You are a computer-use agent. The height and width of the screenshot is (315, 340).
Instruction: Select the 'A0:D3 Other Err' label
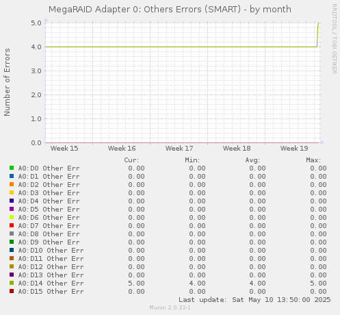pyautogui.click(x=49, y=193)
